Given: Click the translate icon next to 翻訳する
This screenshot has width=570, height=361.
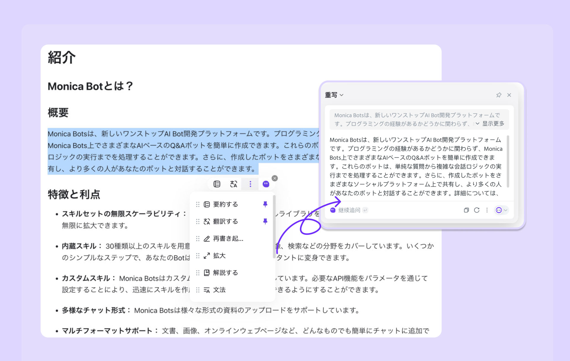Looking at the screenshot, I should coord(207,221).
